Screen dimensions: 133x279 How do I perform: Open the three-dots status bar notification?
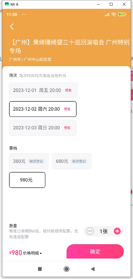click(24, 14)
